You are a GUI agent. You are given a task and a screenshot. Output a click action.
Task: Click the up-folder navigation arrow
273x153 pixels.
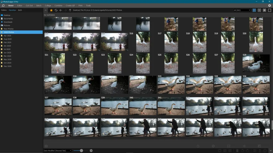[x=70, y=10]
